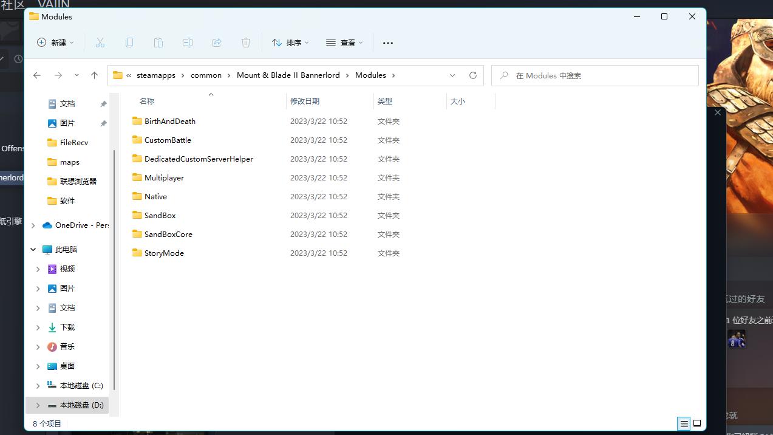
Task: Click Mount & Blade II Bannerlord breadcrumb
Action: click(288, 75)
